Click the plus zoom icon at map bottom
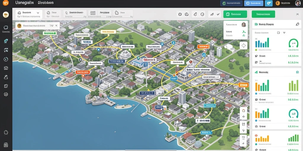 pyautogui.click(x=244, y=144)
